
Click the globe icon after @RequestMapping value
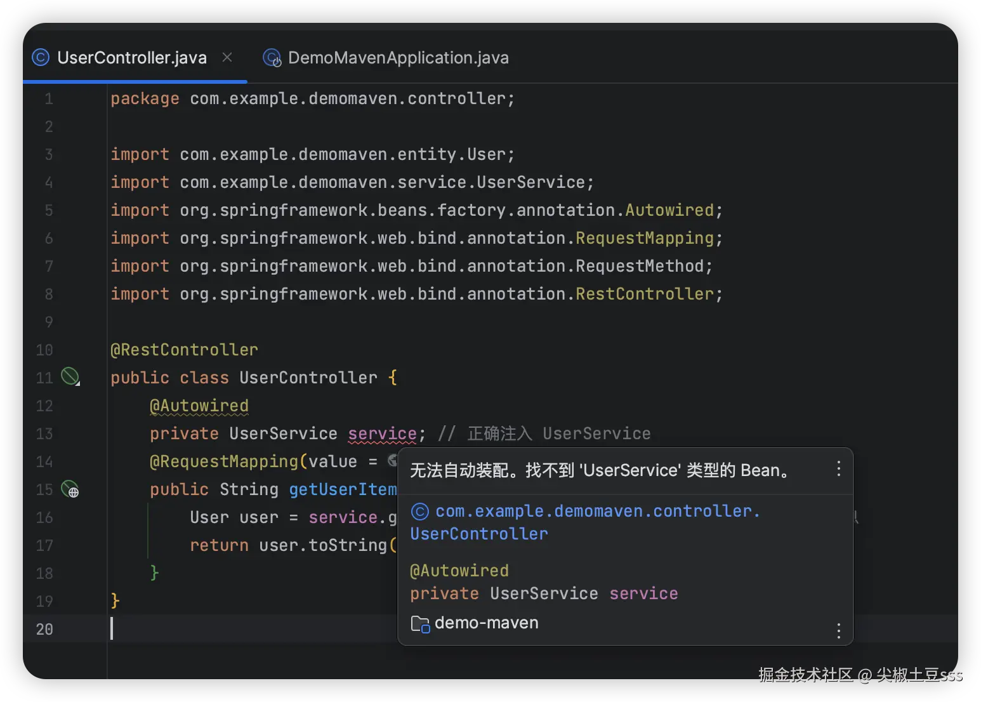(x=393, y=461)
